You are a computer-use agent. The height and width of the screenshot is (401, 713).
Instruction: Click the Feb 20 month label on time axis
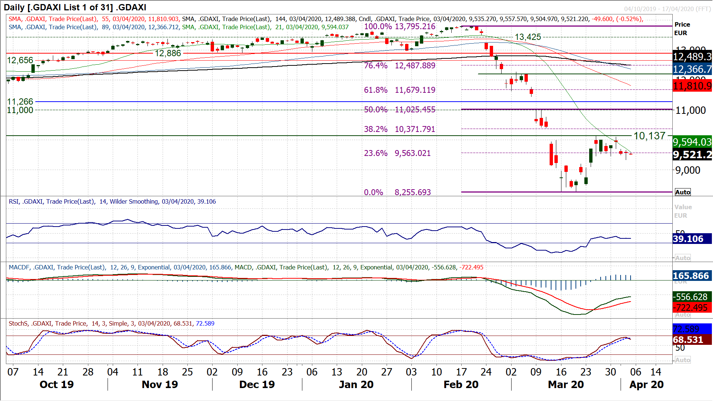(x=461, y=385)
